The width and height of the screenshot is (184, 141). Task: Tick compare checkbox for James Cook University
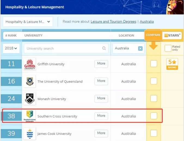[154, 133]
